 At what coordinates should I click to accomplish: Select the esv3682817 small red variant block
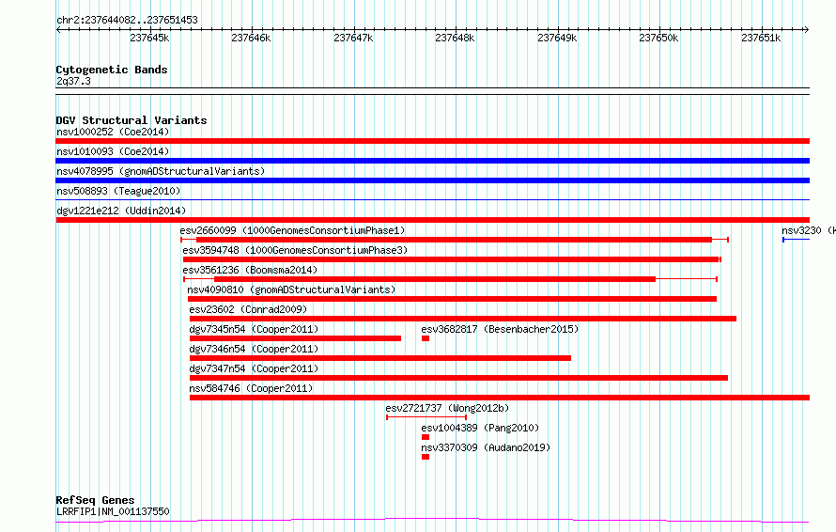pyautogui.click(x=426, y=338)
